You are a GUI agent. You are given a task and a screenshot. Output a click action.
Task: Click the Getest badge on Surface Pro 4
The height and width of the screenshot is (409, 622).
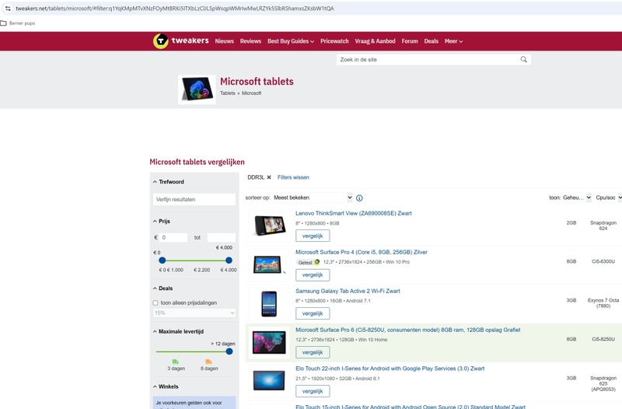[x=308, y=262]
